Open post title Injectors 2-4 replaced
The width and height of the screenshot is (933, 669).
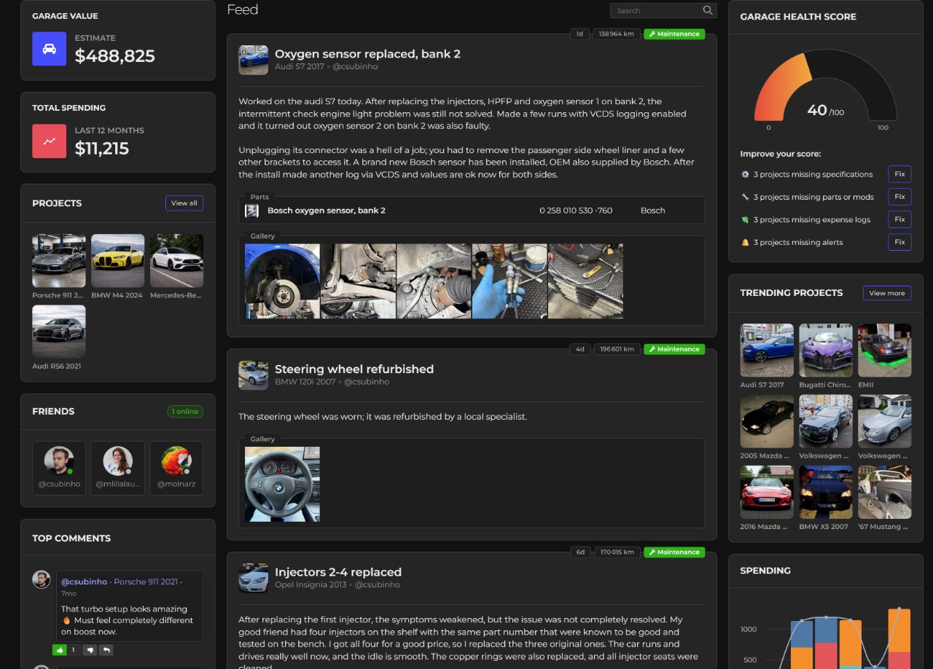coord(338,572)
